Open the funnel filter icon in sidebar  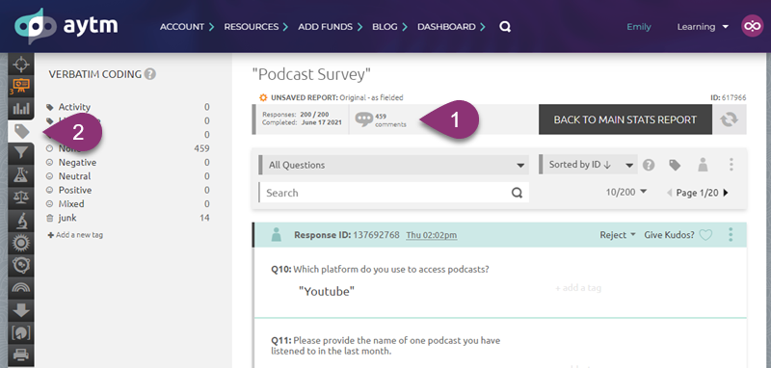click(21, 153)
